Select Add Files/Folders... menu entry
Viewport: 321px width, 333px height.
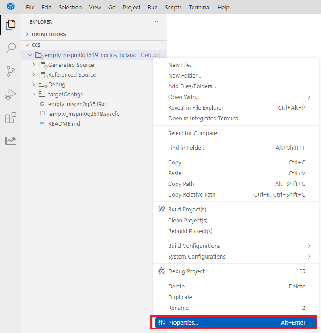tap(236, 86)
